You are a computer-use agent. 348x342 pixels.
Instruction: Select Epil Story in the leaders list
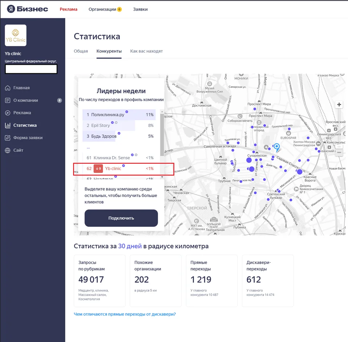(119, 125)
